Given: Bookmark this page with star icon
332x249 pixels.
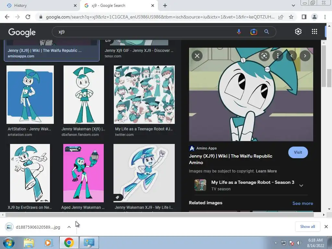Looking at the screenshot, I should coord(291,17).
